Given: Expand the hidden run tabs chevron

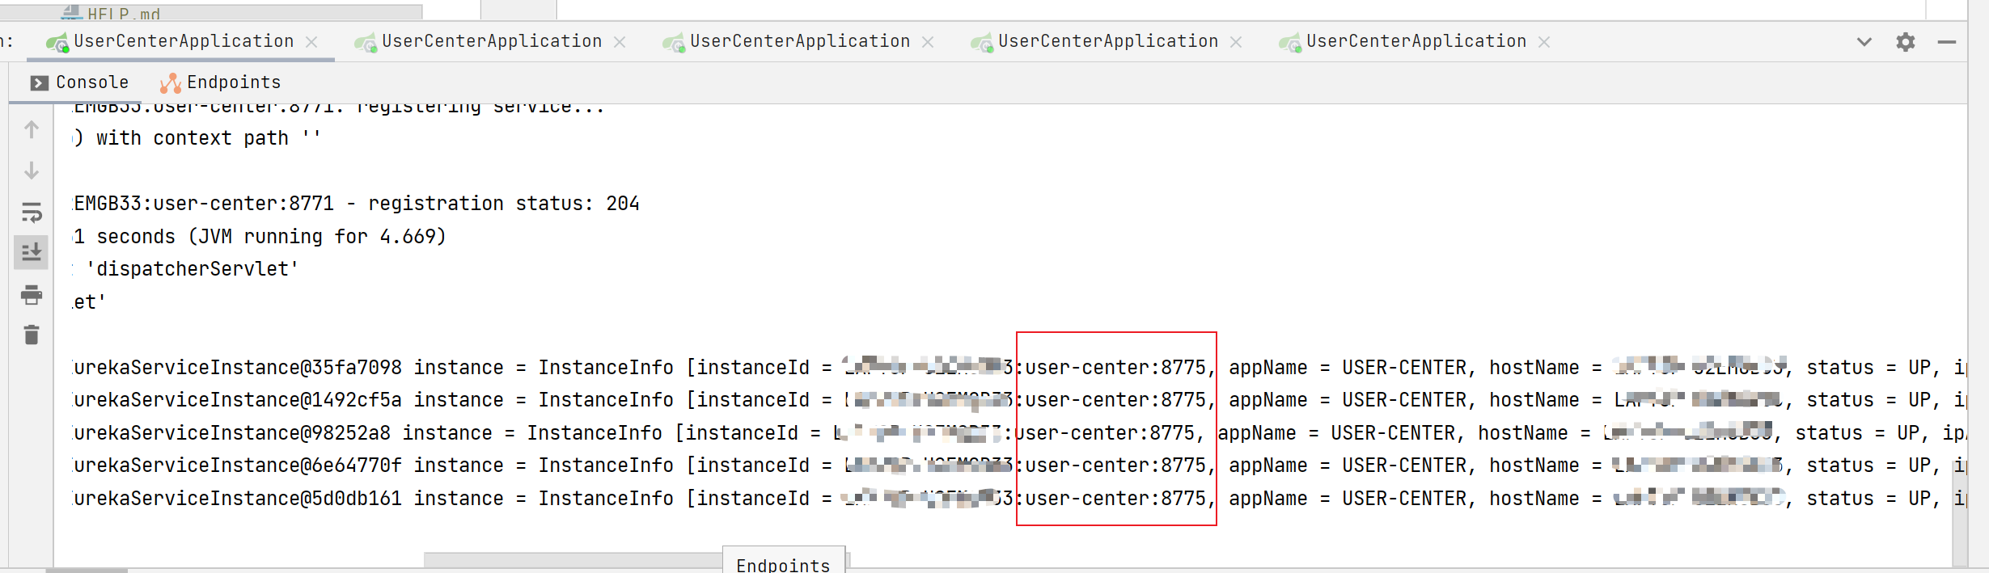Looking at the screenshot, I should tap(1864, 42).
